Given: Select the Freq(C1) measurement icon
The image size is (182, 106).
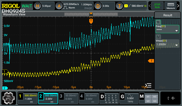Looking at the screenshot, I should click(x=158, y=22).
